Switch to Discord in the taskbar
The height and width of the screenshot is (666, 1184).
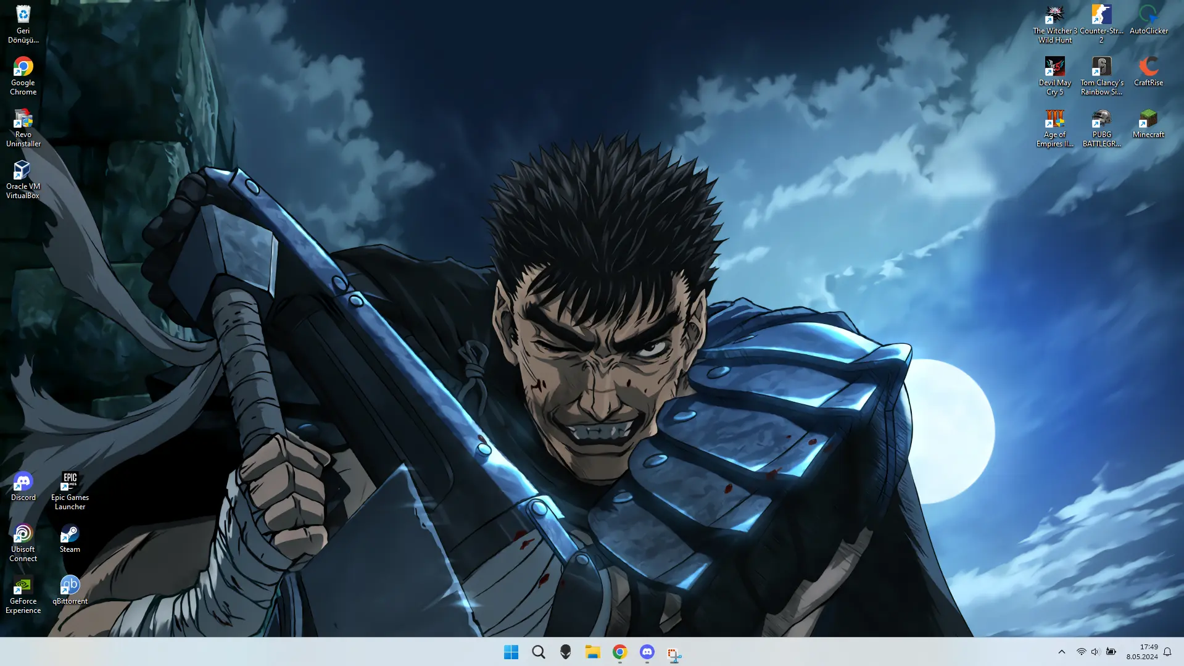(647, 652)
